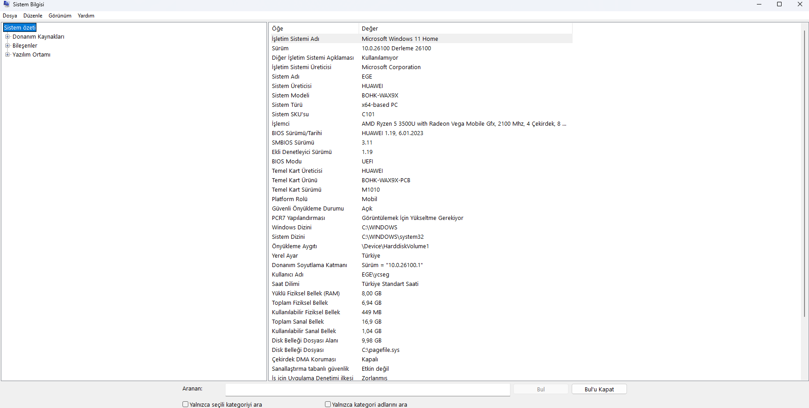Click the Değer column header

tap(466, 28)
